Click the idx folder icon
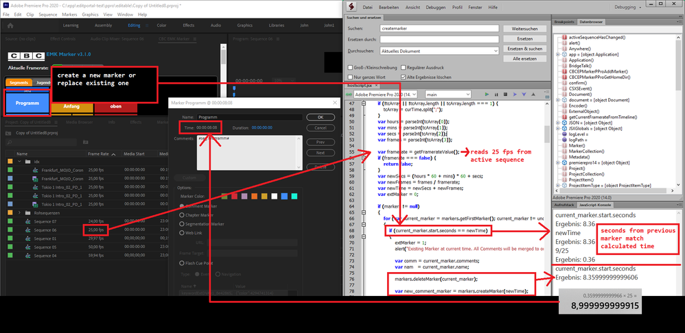Viewport: 685px width, 333px height. point(29,162)
